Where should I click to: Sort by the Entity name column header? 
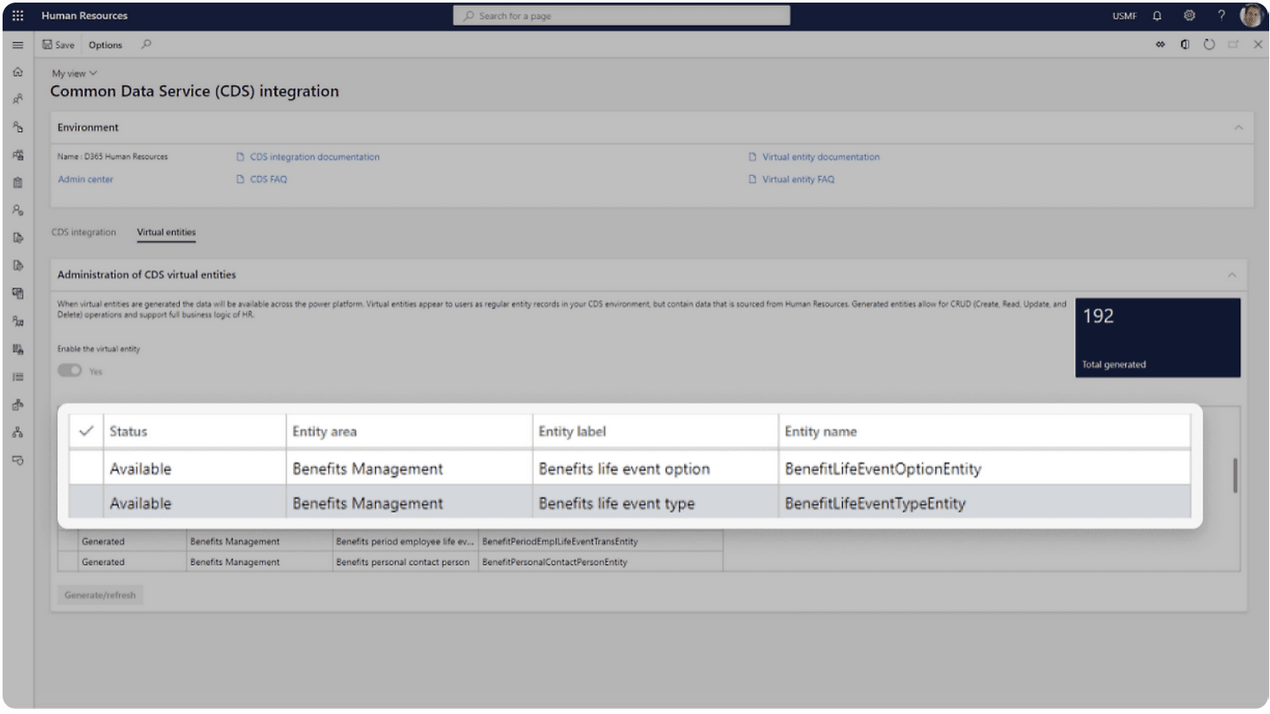click(x=985, y=431)
